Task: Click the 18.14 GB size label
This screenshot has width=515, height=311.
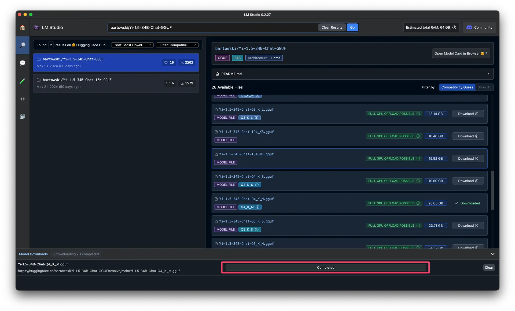Action: tap(436, 114)
